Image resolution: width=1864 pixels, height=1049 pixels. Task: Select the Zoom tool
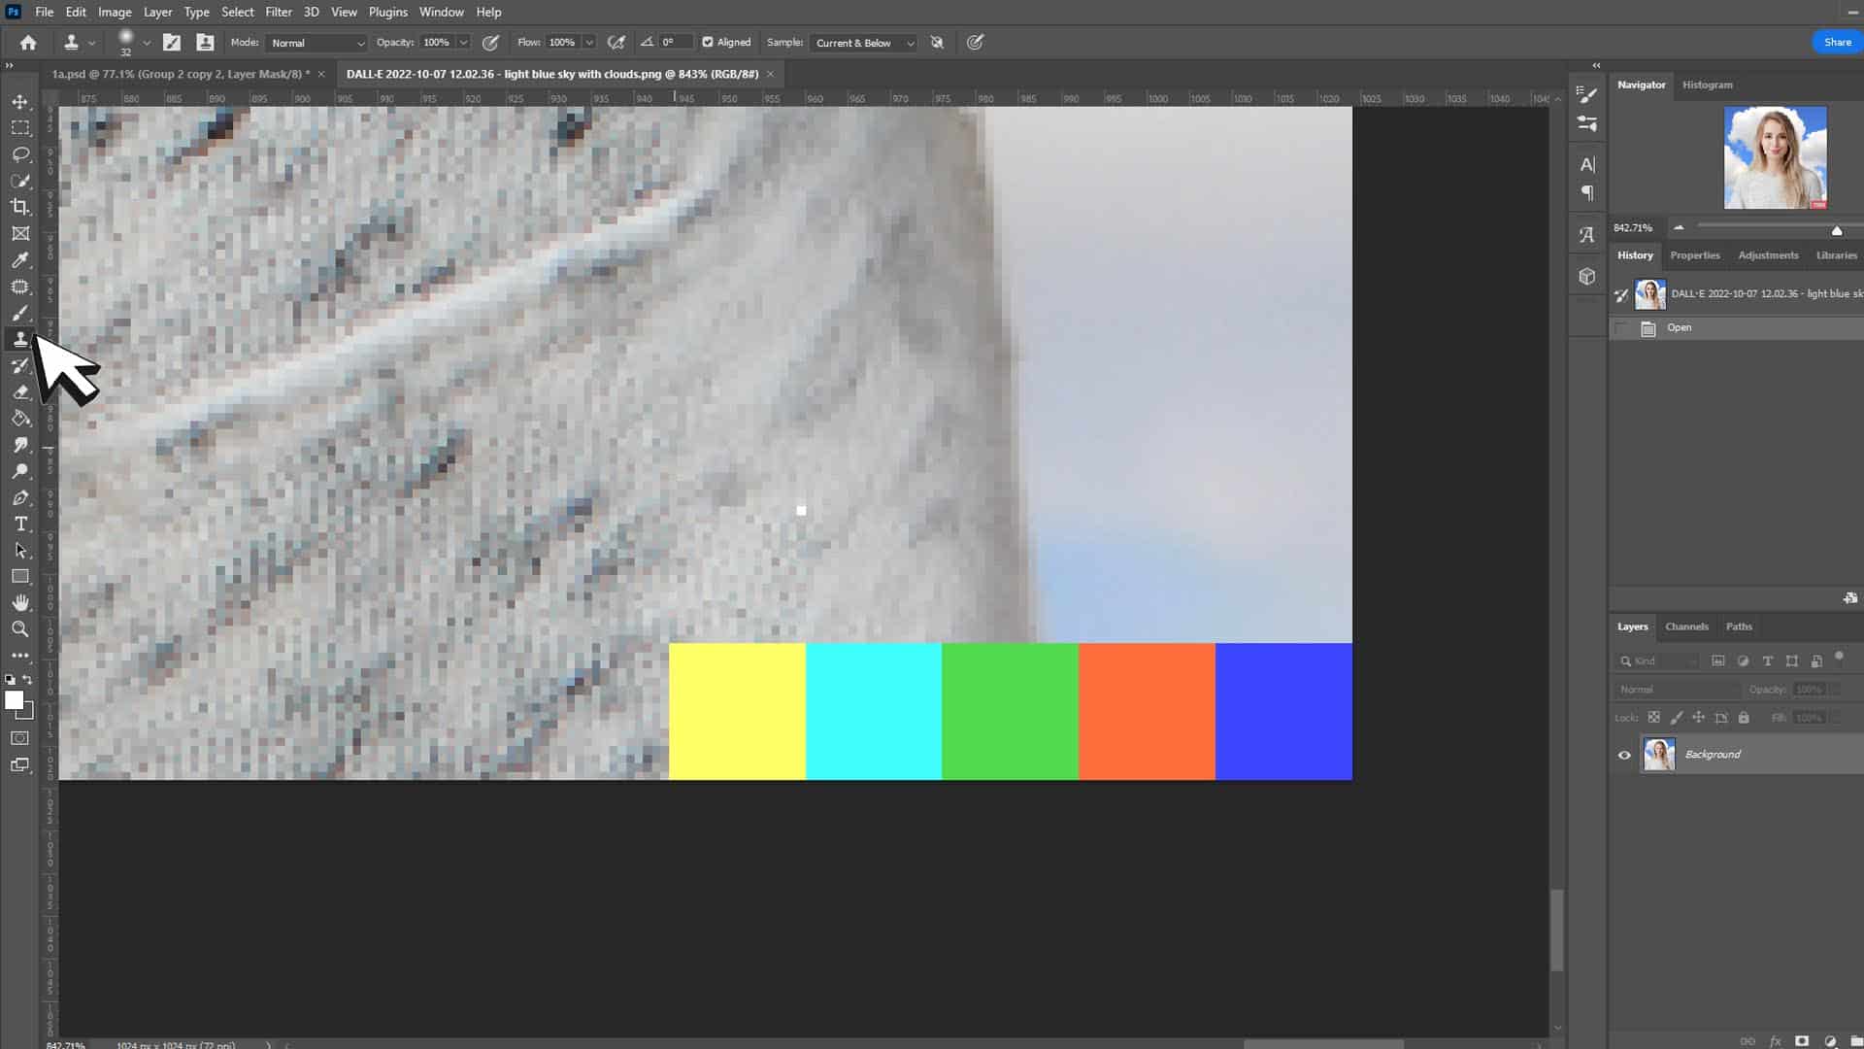pos(19,629)
